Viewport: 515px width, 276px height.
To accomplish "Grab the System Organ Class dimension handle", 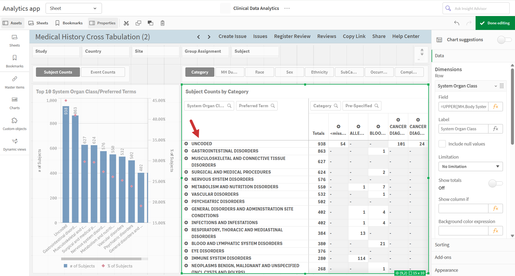I will click(502, 86).
